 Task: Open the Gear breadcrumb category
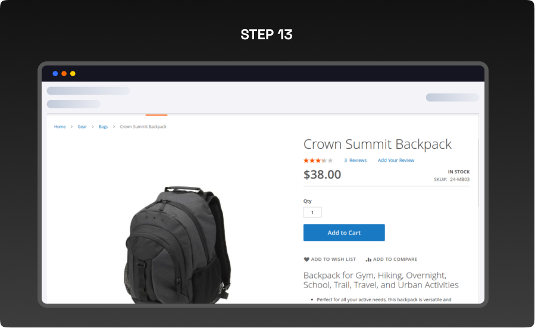(x=82, y=127)
